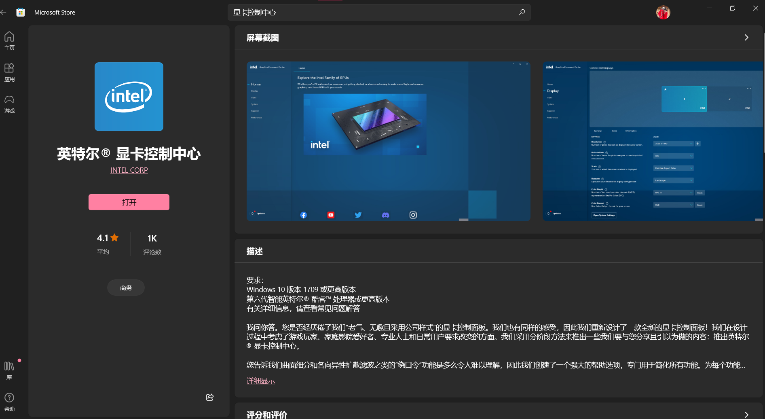Click the 屏幕截图 section heading

tap(263, 38)
